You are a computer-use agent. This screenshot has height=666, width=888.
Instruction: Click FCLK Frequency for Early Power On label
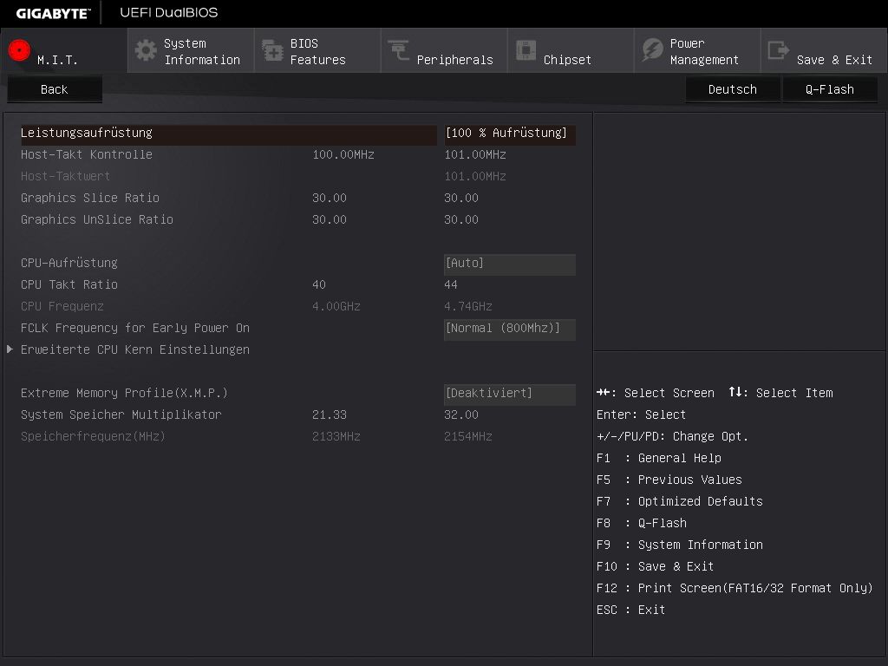coord(134,329)
